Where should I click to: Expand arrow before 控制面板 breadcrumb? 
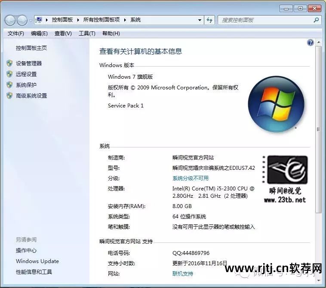click(x=47, y=20)
